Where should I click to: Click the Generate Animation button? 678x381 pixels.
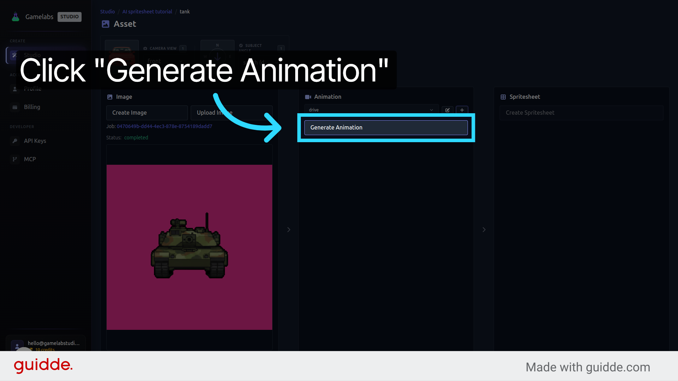[386, 127]
